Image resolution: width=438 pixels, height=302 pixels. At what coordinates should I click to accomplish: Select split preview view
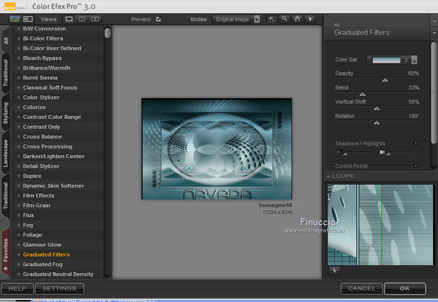(82, 19)
